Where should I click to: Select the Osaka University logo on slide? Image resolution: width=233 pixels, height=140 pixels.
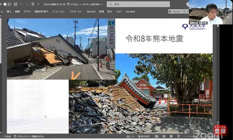click(194, 27)
